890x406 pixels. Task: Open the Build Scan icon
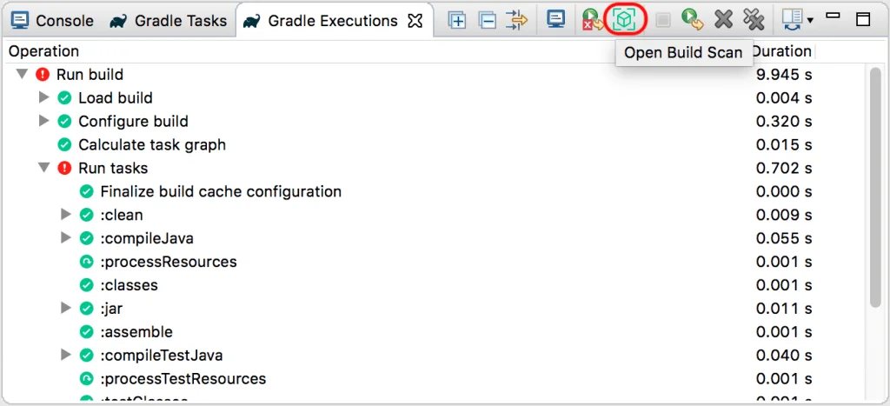point(622,19)
